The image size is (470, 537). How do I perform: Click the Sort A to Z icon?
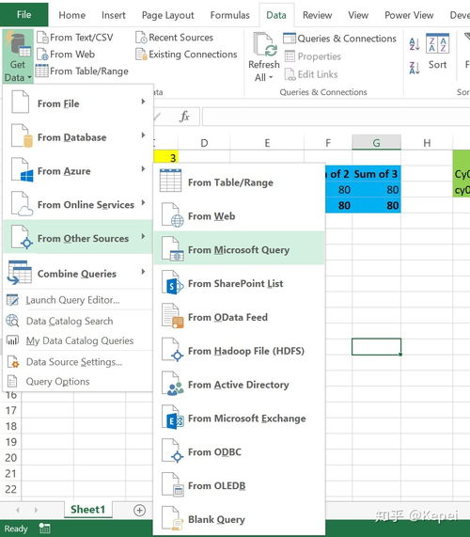[415, 44]
